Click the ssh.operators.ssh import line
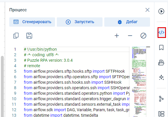Image resolution: width=168 pixels, height=117 pixels. pos(76,88)
